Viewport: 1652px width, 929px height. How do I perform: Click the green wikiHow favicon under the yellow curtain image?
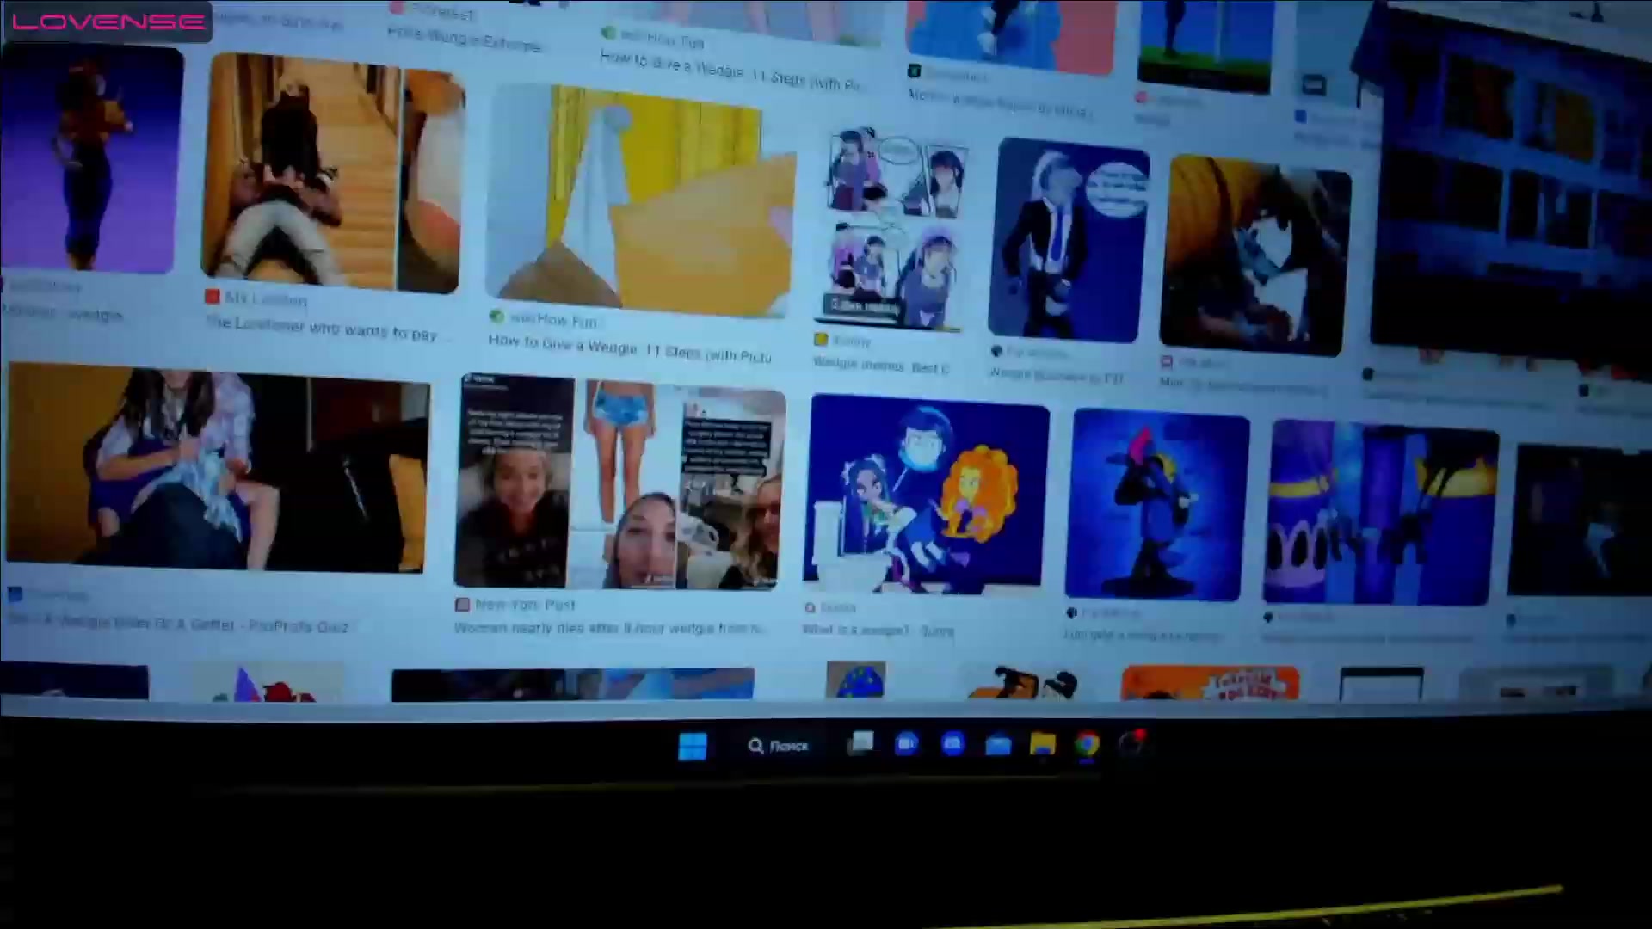496,317
